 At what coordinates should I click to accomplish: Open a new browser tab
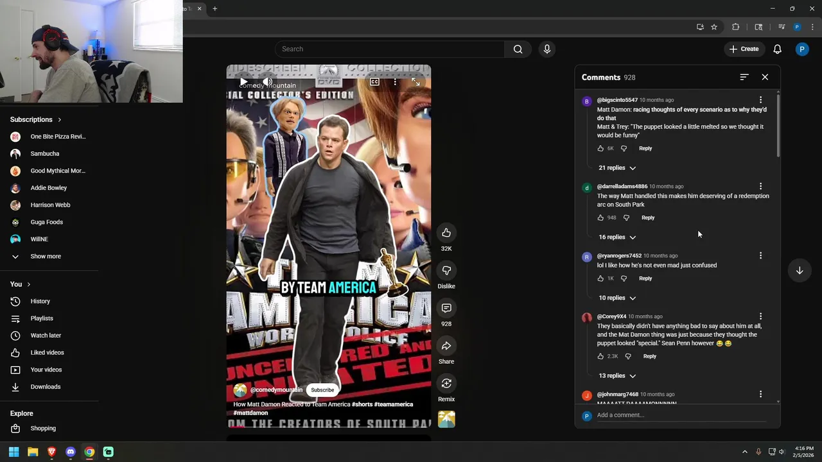(x=214, y=8)
